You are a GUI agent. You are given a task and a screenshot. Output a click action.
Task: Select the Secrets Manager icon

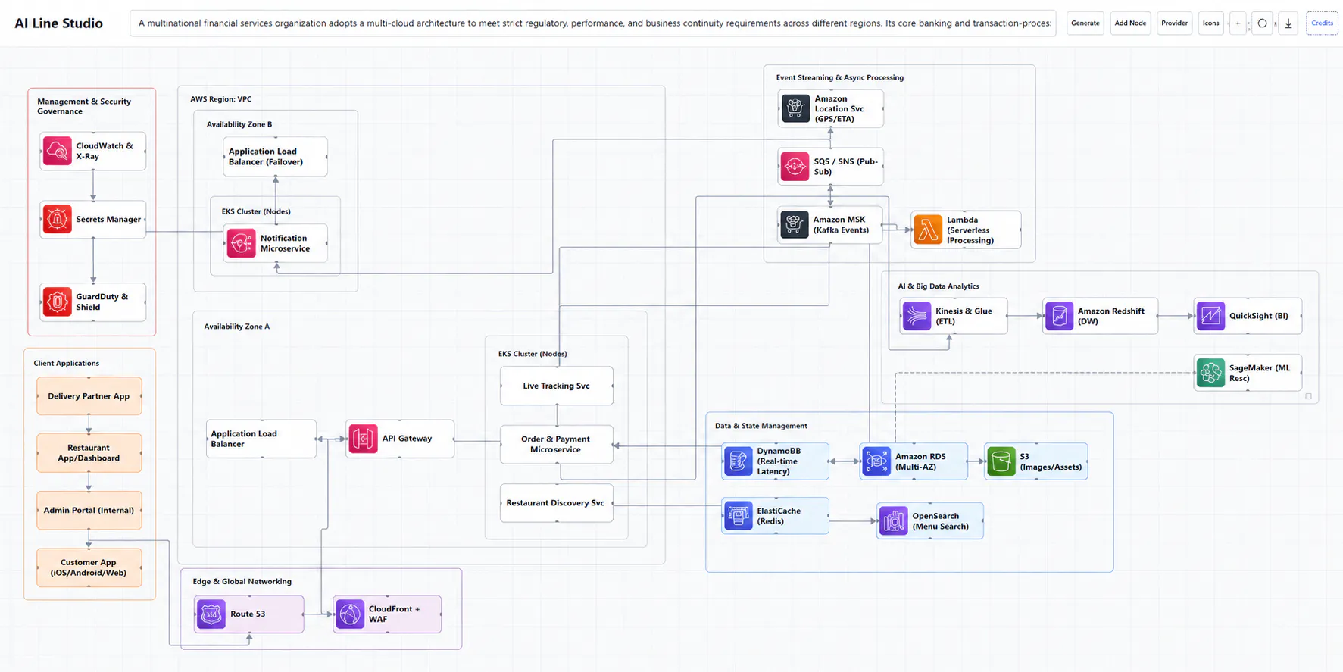[x=58, y=219]
